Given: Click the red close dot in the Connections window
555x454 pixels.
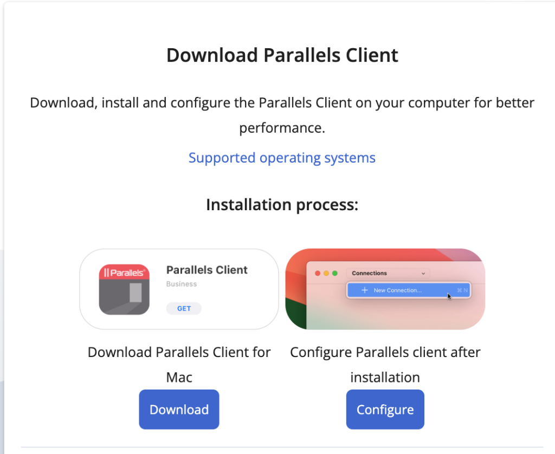Looking at the screenshot, I should [318, 273].
